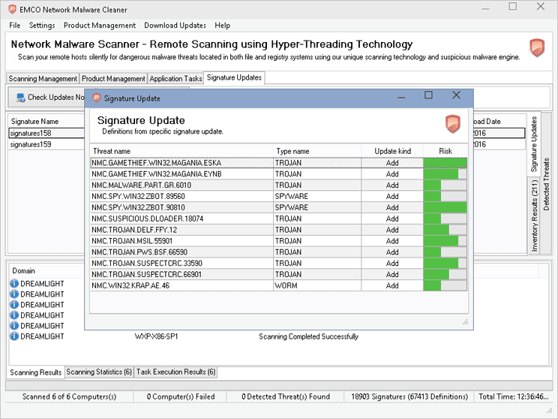Click the large shield logo in the main header
This screenshot has height=419, width=558.
537,48
